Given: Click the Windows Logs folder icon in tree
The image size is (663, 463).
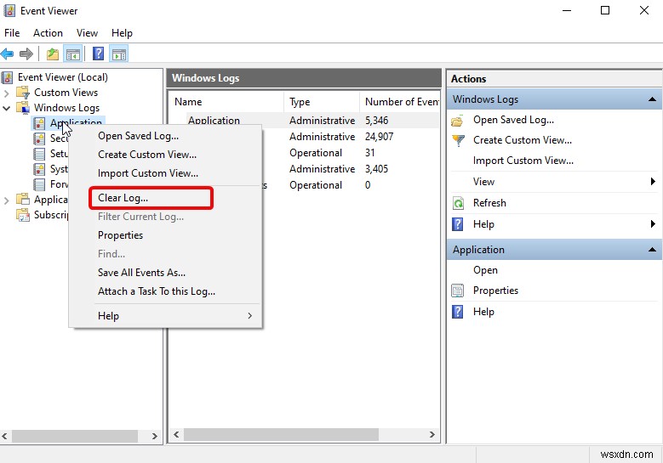Looking at the screenshot, I should 23,108.
